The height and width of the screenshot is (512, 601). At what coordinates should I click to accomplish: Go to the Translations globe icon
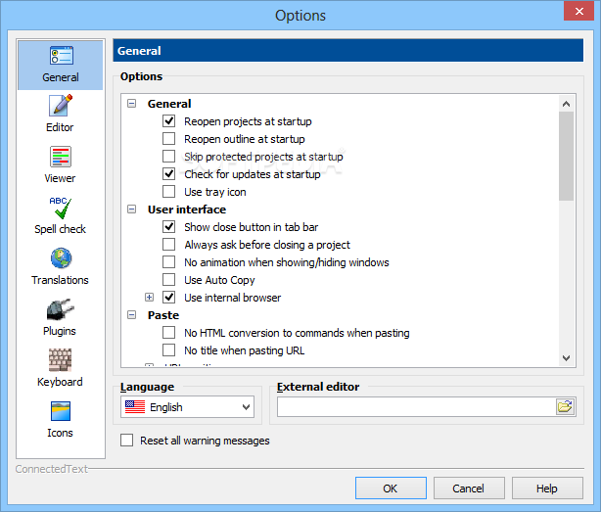coord(60,258)
